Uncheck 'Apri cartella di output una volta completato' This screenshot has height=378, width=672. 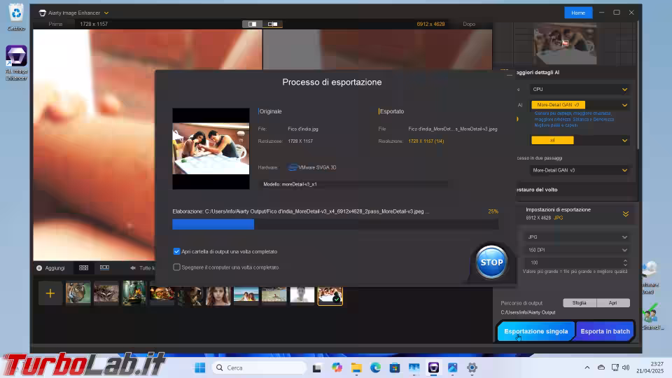176,251
